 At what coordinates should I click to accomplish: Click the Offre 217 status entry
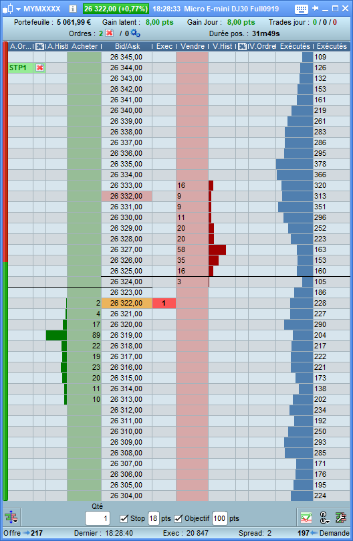(x=23, y=533)
